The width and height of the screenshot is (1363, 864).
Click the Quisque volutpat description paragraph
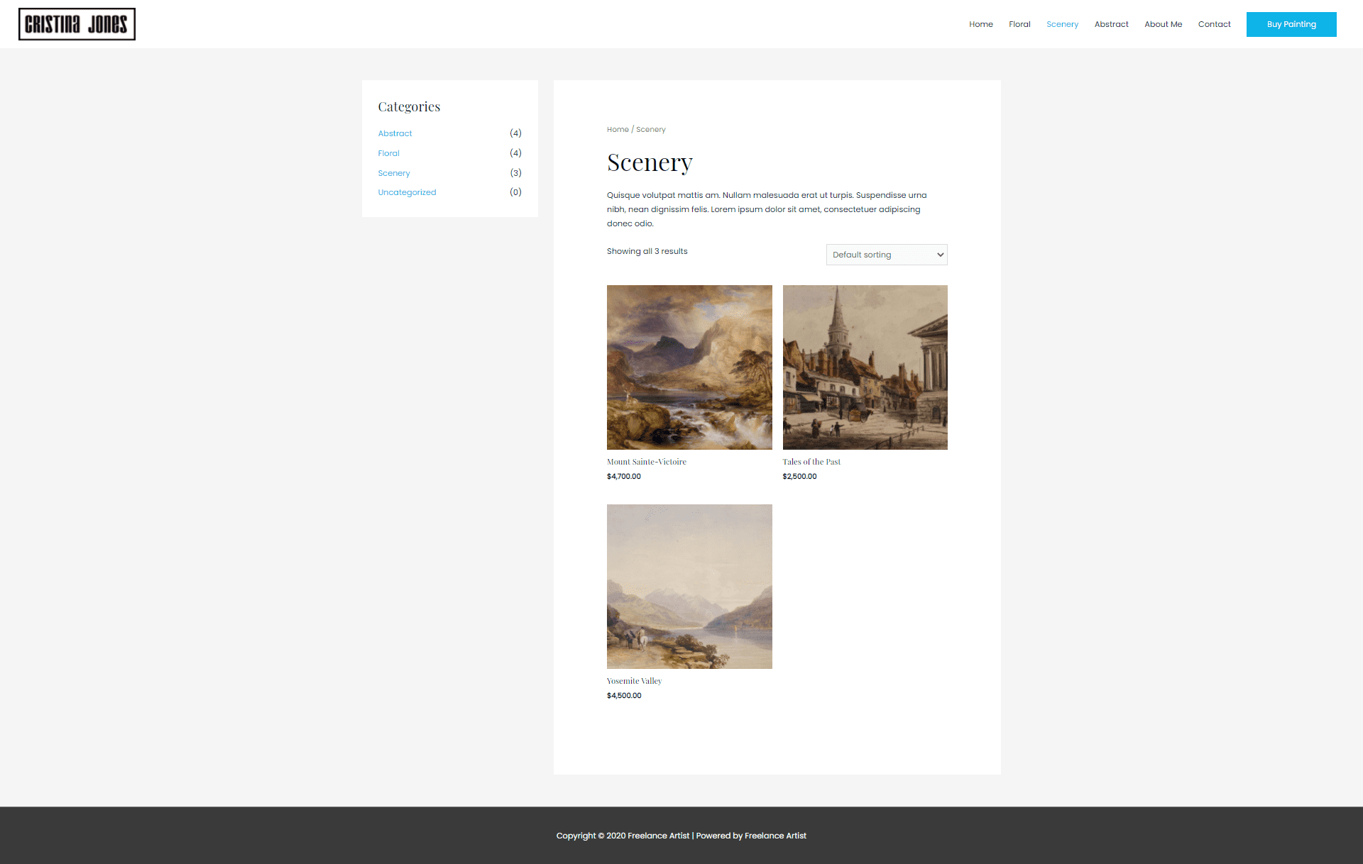click(767, 209)
